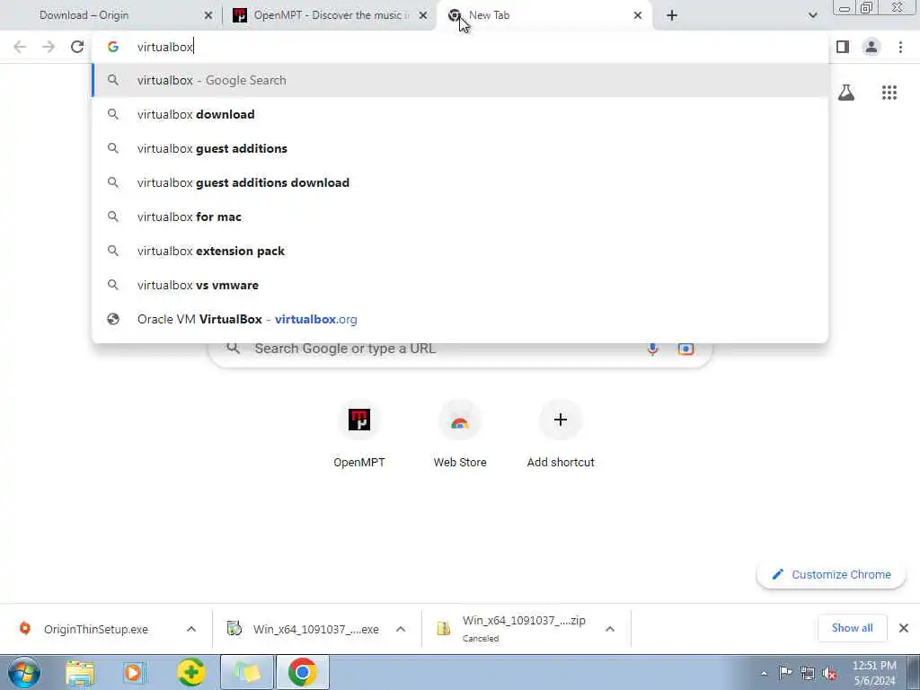Open OriginThinSetup.exe download item
Image resolution: width=920 pixels, height=690 pixels.
(93, 629)
